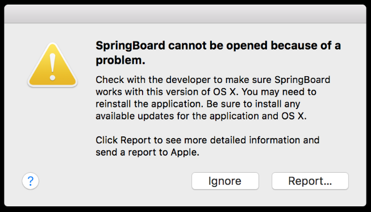Image resolution: width=371 pixels, height=212 pixels.
Task: Dismiss the error with the Ignore button
Action: (225, 181)
